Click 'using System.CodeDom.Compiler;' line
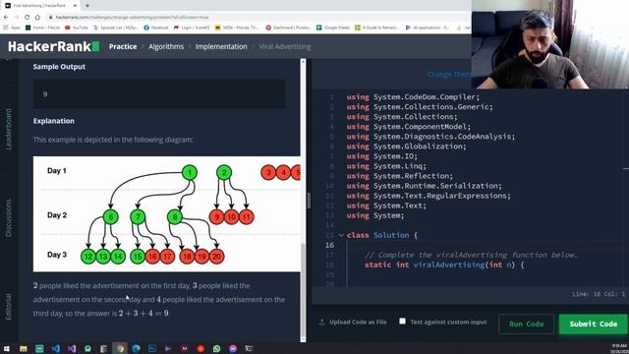The height and width of the screenshot is (354, 629). [x=413, y=97]
